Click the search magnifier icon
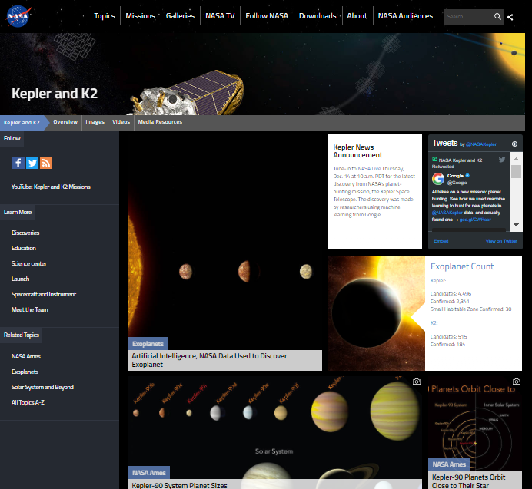Viewport: 532px width, 489px height. point(497,17)
